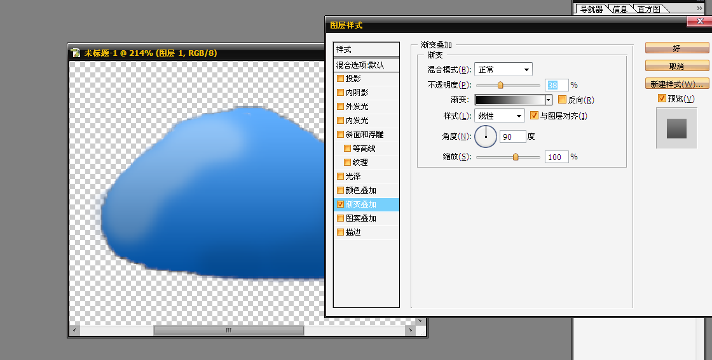Image resolution: width=712 pixels, height=360 pixels.
Task: Click the document scroll left arrow
Action: pos(74,330)
